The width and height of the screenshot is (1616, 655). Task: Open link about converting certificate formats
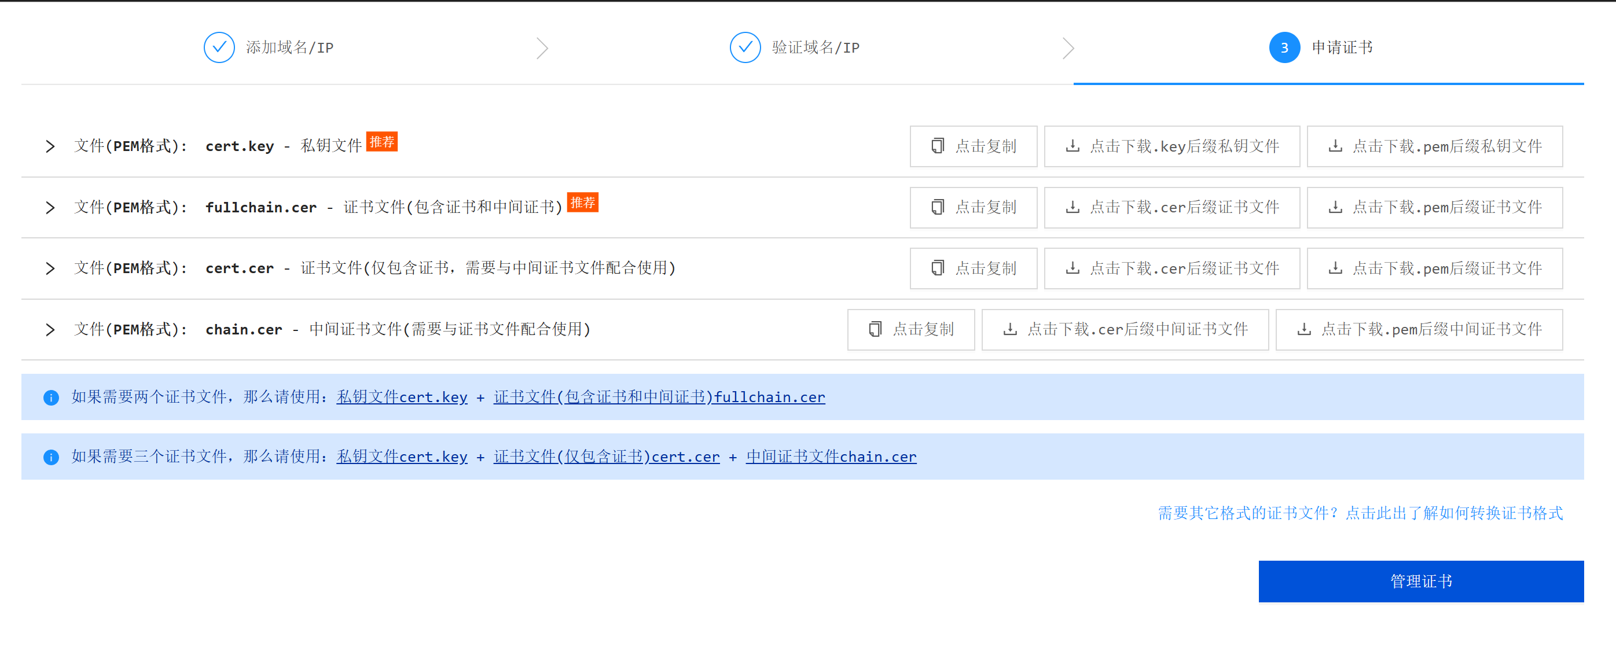point(1360,513)
